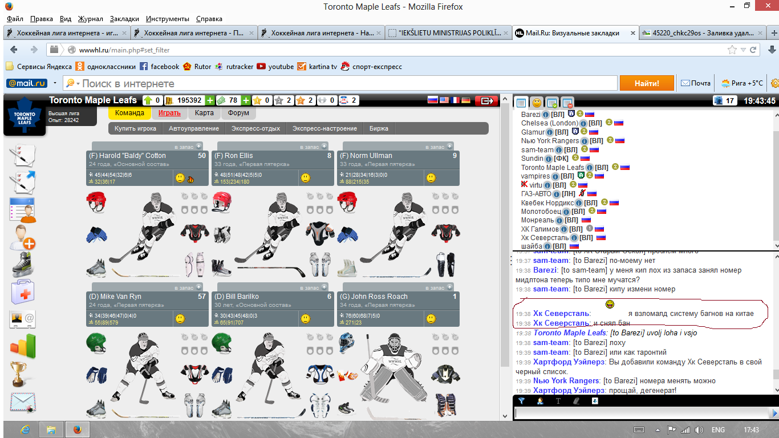Viewport: 779px width, 438px height.
Task: Open the chat blacklist tab with red minus
Action: point(567,103)
